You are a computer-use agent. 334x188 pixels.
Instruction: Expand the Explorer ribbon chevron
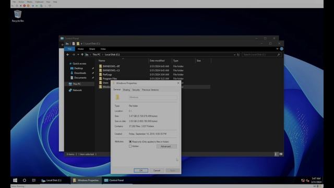277,49
